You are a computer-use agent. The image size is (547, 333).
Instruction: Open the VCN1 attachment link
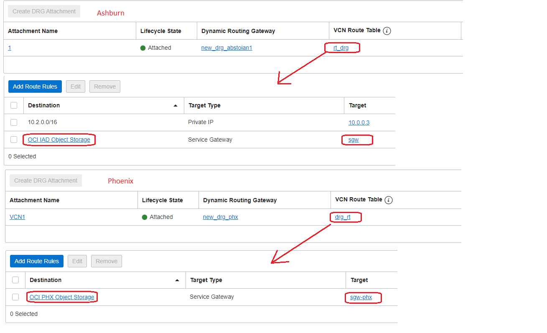[x=17, y=217]
